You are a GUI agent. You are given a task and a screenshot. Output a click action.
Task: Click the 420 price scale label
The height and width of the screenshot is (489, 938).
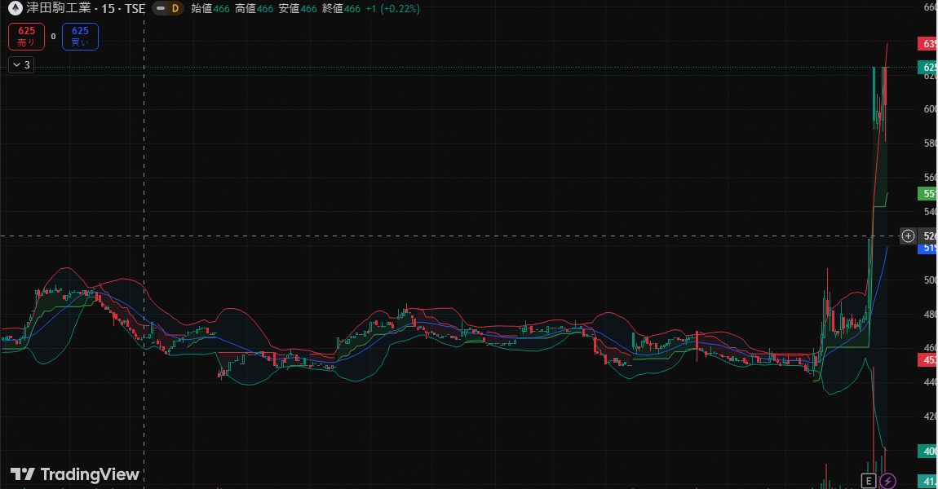click(930, 416)
